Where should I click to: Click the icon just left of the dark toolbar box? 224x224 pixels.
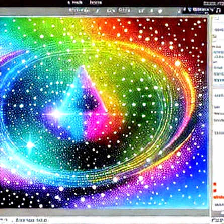(179, 11)
